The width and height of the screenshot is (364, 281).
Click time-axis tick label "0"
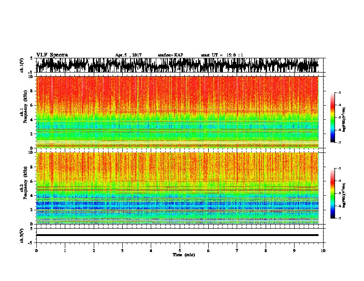coord(36,250)
